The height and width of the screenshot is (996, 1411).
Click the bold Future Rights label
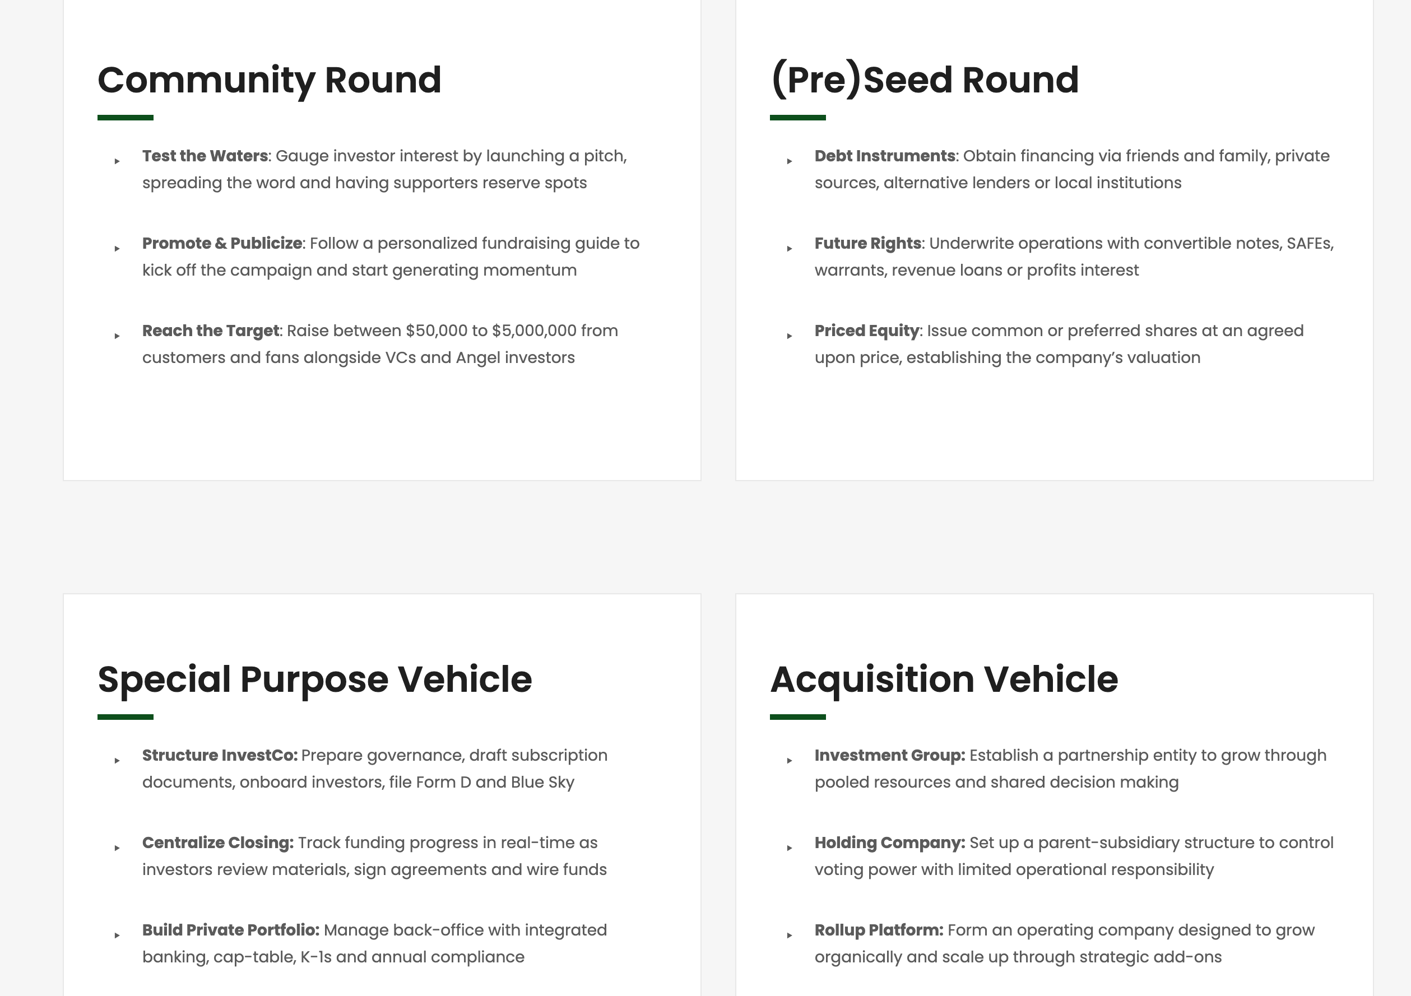tap(867, 243)
